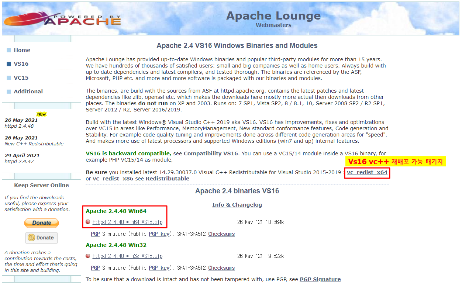
Task: Select VS16 in the sidebar menu
Action: [x=21, y=64]
